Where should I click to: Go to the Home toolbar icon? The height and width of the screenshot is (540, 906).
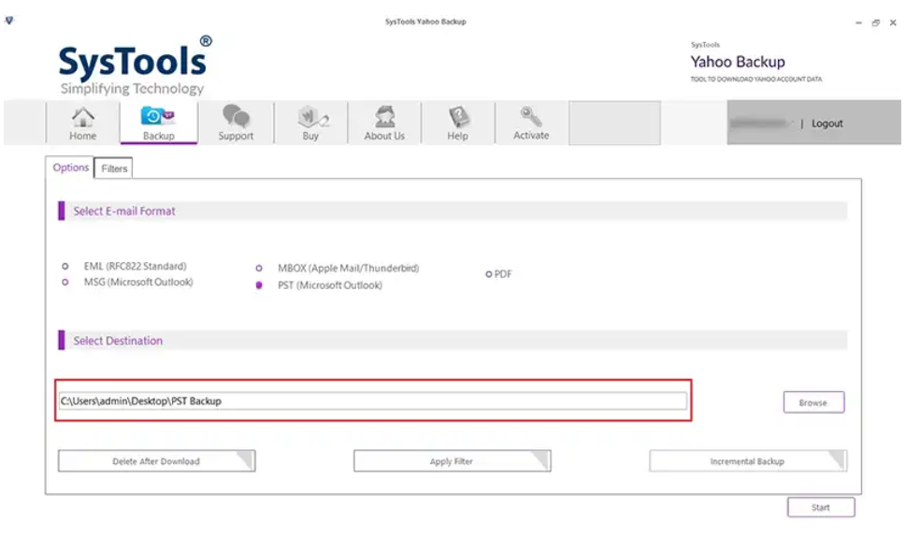coord(82,124)
